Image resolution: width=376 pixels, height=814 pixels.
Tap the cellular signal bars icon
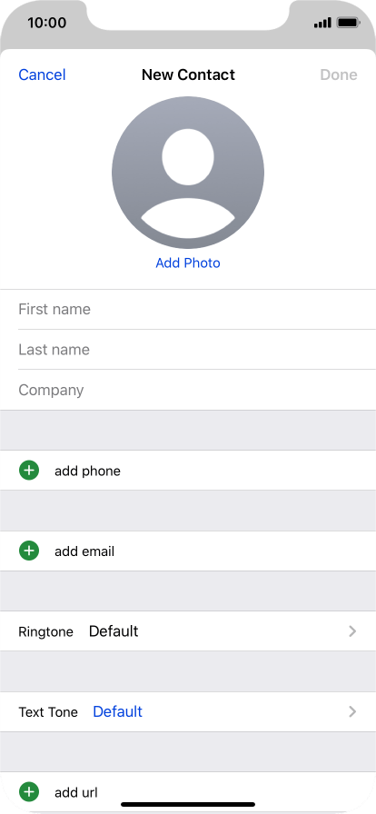[322, 23]
